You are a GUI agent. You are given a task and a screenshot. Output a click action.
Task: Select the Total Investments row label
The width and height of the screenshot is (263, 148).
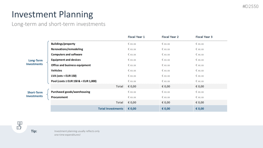110,109
